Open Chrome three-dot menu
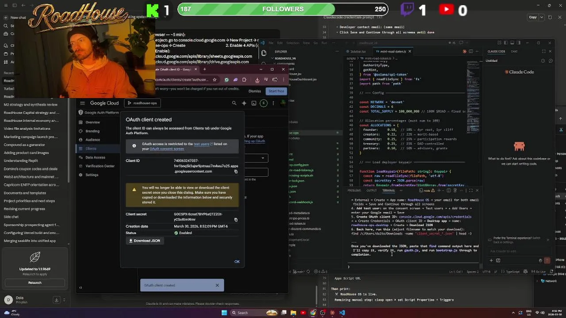 click(283, 79)
